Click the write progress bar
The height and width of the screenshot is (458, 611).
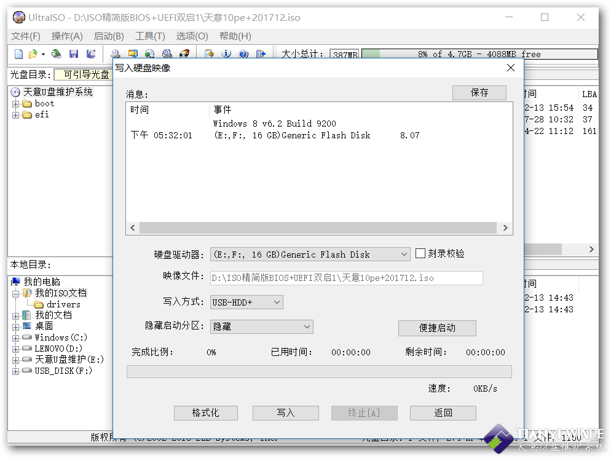pyautogui.click(x=319, y=371)
